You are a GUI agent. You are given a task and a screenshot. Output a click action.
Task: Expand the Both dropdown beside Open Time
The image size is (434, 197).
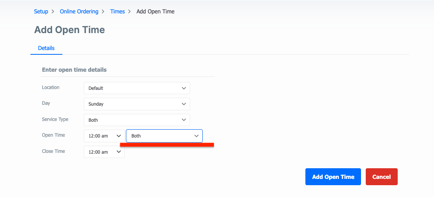point(164,136)
